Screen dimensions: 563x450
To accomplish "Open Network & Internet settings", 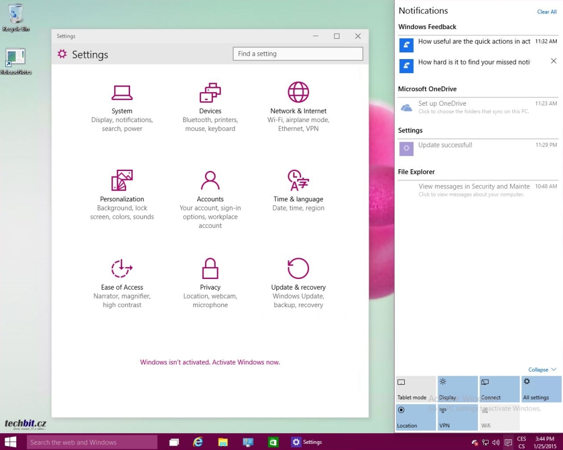I will pos(298,107).
